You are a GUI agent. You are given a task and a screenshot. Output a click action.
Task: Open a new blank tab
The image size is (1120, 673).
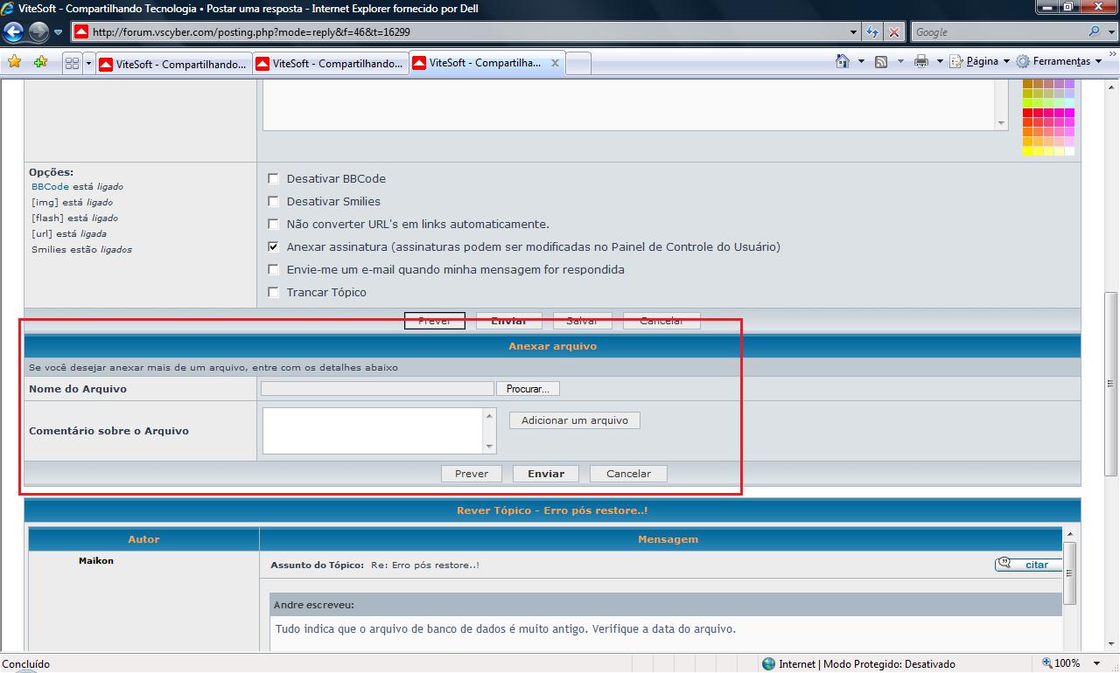[x=578, y=64]
